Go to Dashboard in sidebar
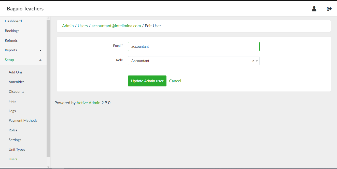 click(x=13, y=21)
